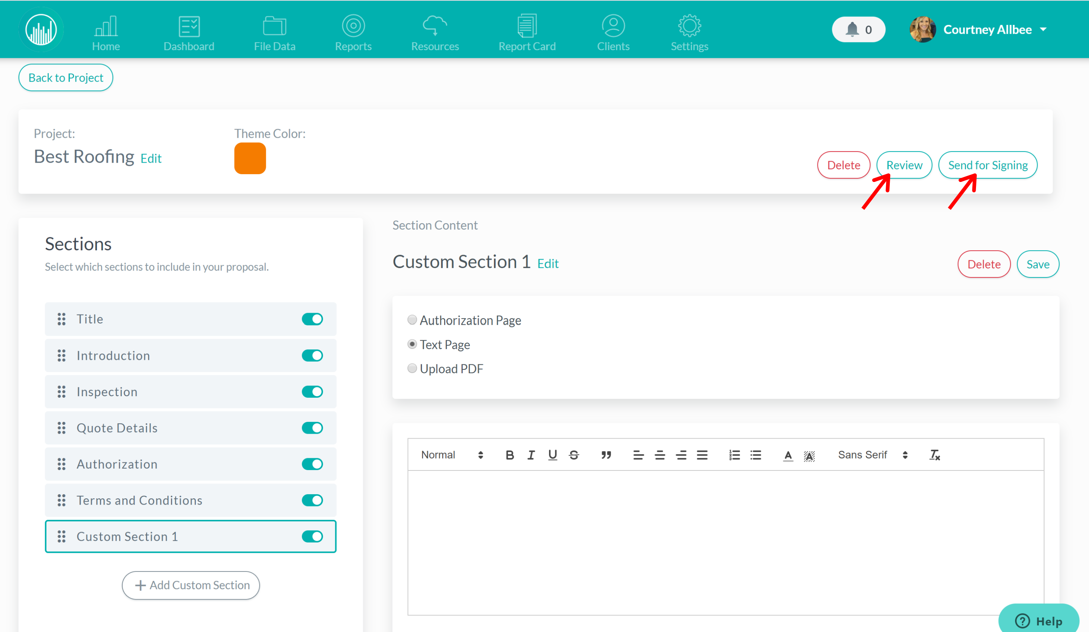Viewport: 1089px width, 632px height.
Task: Open Resources from the top nav
Action: 435,34
